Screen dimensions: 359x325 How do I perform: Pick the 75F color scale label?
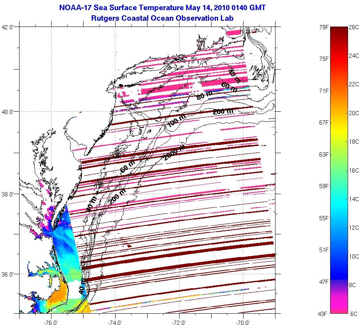pos(324,59)
